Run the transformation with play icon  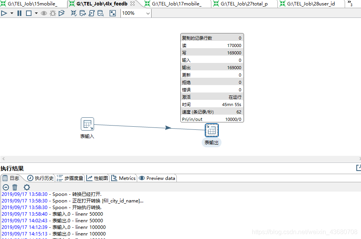coord(4,13)
